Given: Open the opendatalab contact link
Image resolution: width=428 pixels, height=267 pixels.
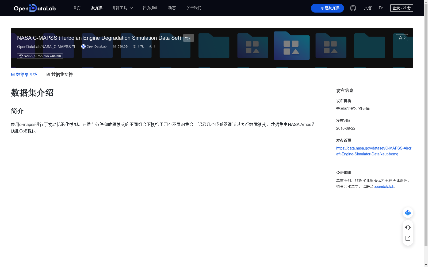Looking at the screenshot, I should pos(384,187).
